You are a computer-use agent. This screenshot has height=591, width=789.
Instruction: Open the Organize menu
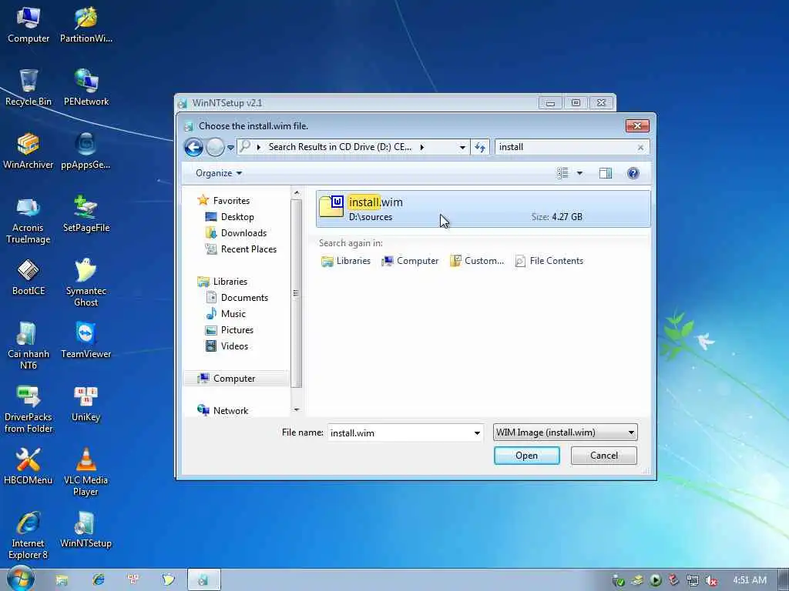tap(219, 173)
